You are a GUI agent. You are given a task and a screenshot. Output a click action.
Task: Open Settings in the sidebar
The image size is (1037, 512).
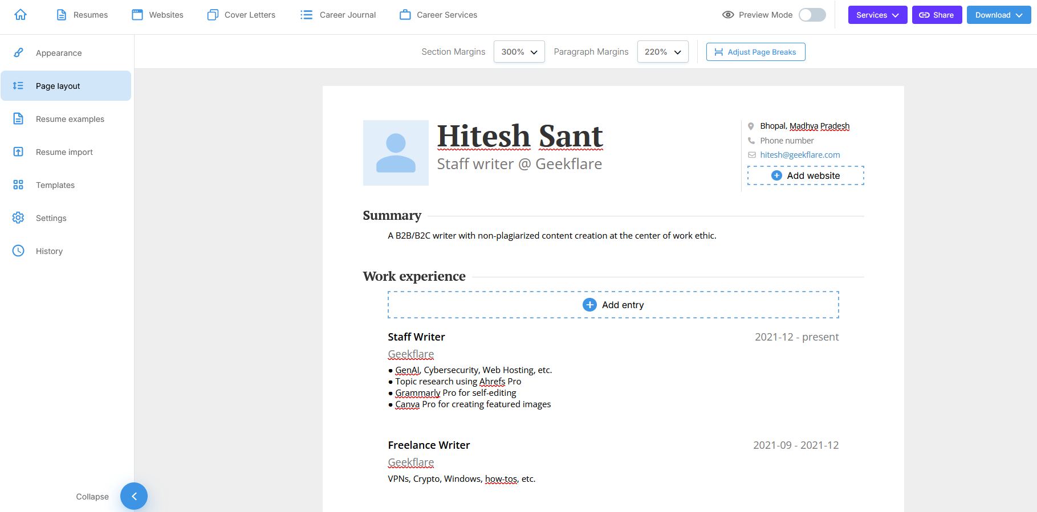[66, 218]
